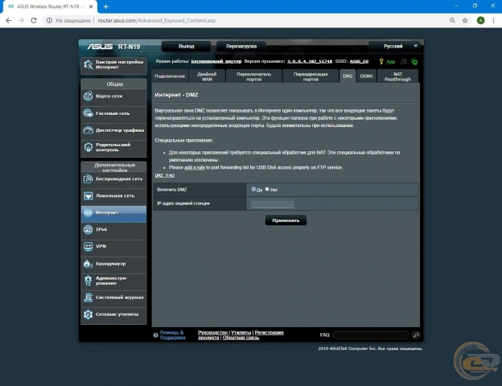Click the help question mark icon
502x386 pixels.
155,335
